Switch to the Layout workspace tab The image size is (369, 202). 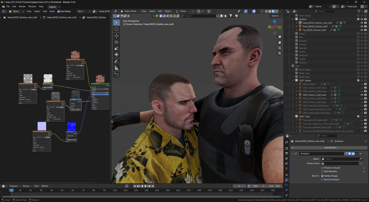pyautogui.click(x=52, y=7)
